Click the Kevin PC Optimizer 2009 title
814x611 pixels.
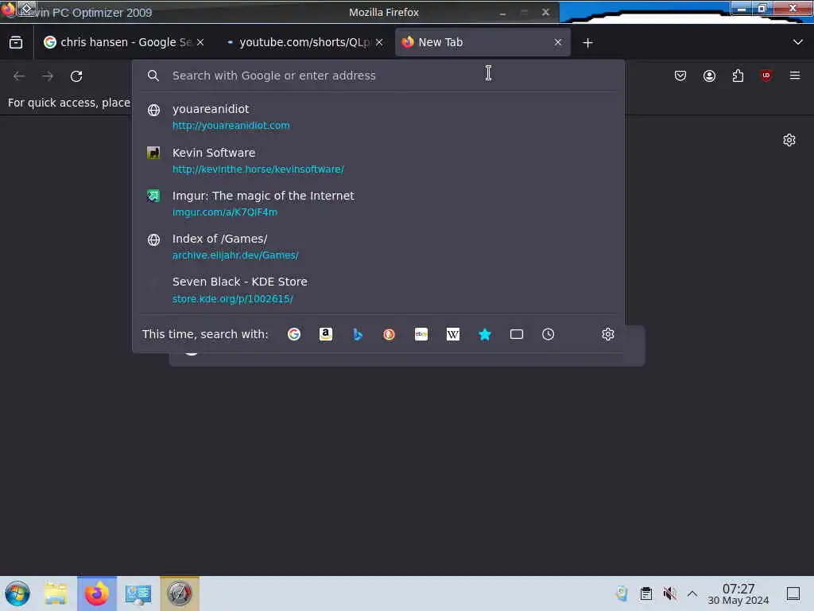click(86, 13)
